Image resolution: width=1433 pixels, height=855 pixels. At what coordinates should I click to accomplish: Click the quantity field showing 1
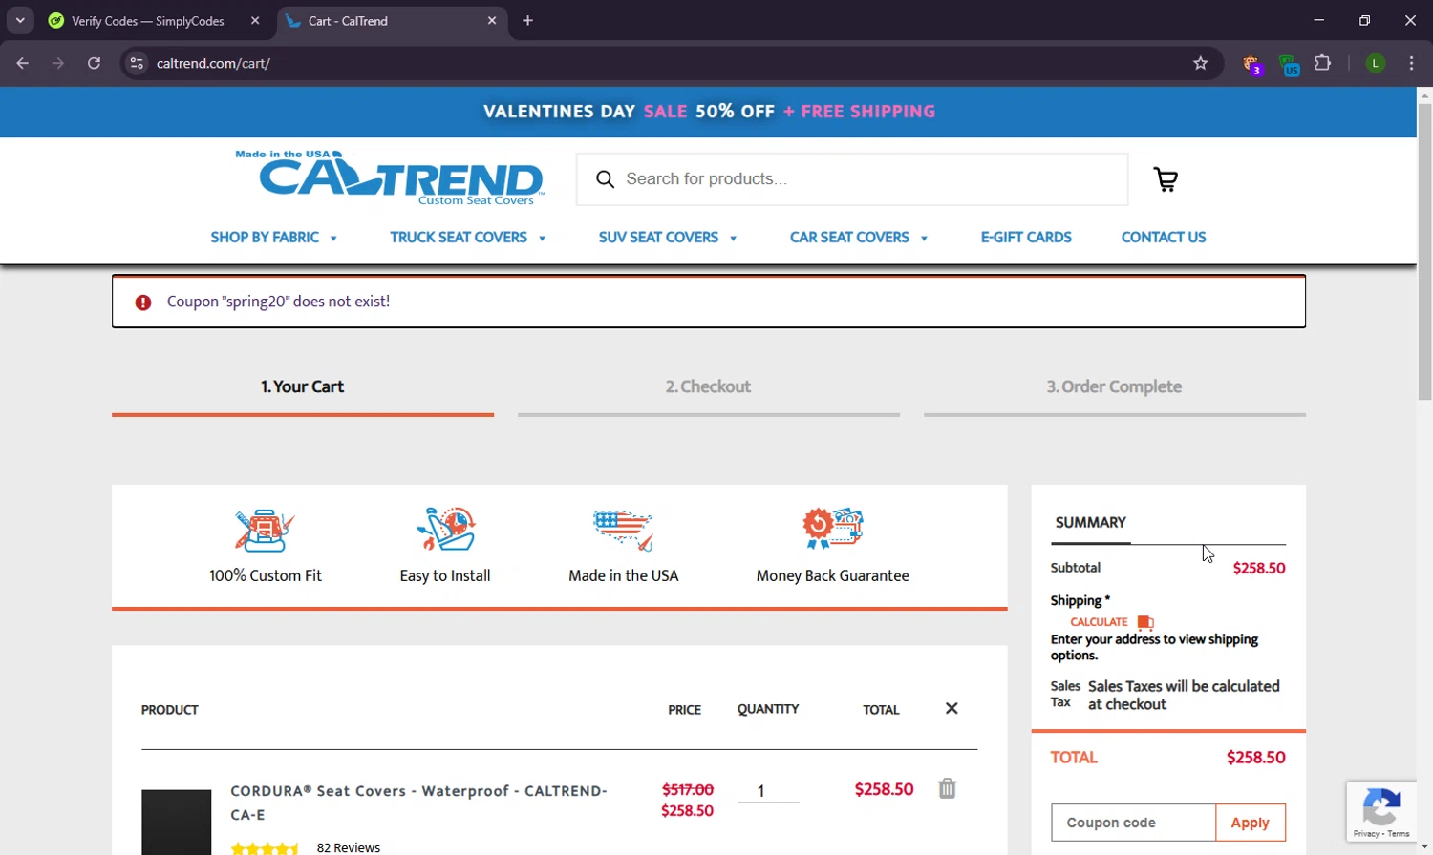click(x=768, y=790)
